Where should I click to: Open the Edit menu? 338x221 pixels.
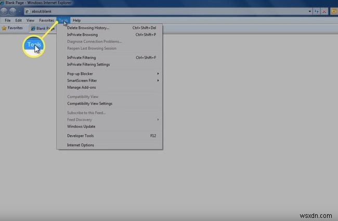click(x=18, y=20)
